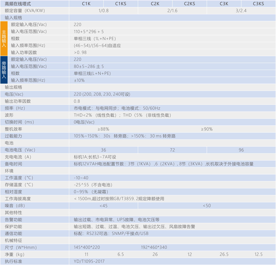Select the noise value <45
276x265 pixels.
coord(103,206)
